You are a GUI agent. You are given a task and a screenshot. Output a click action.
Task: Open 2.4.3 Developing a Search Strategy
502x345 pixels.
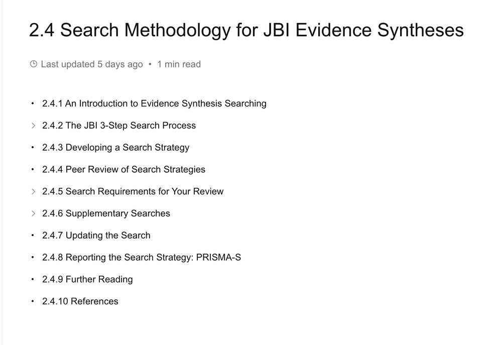115,147
